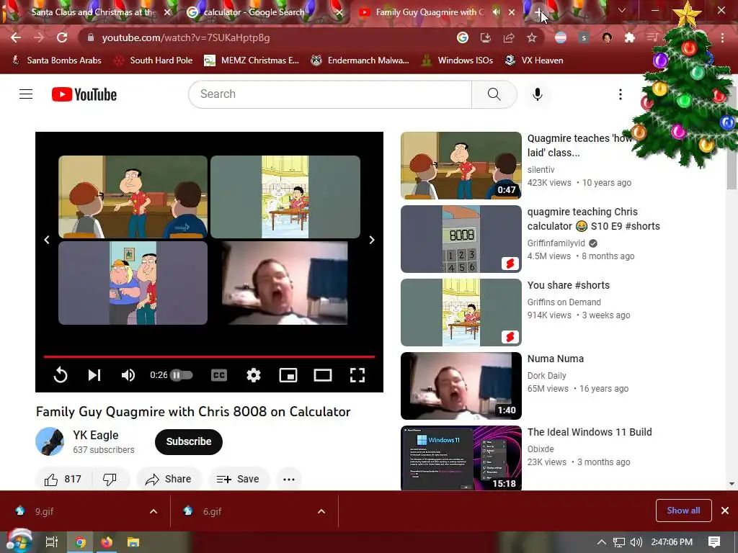
Task: Open the YouTube hamburger guide menu
Action: (x=26, y=94)
